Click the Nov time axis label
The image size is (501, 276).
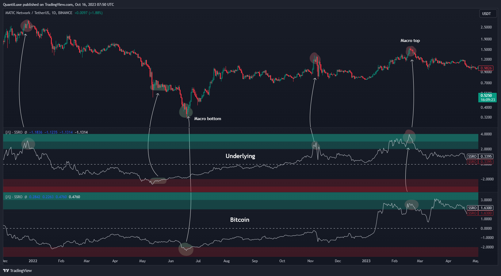311,261
